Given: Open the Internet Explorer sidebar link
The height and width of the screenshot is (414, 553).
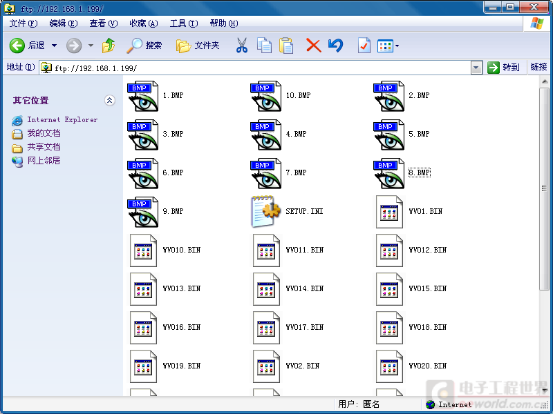Looking at the screenshot, I should [x=62, y=119].
